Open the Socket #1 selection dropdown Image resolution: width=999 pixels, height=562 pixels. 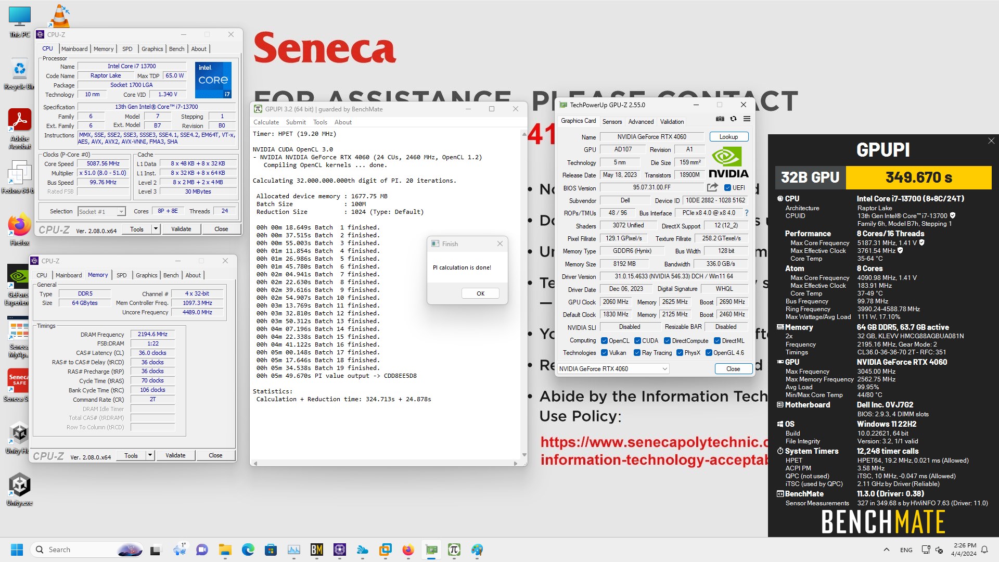(101, 212)
